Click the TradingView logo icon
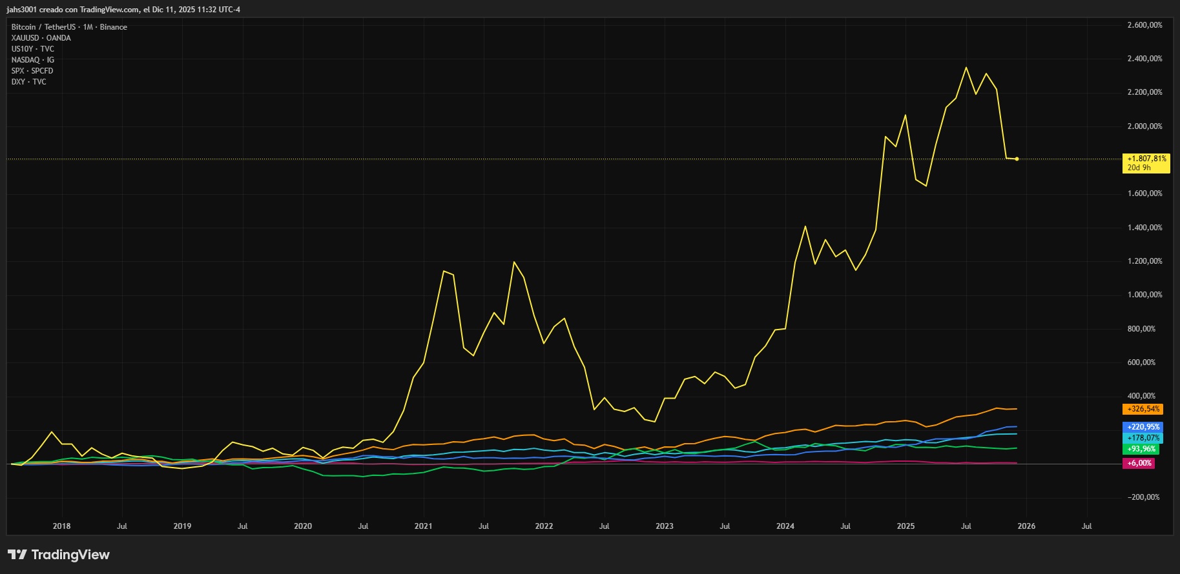Image resolution: width=1180 pixels, height=574 pixels. 17,555
